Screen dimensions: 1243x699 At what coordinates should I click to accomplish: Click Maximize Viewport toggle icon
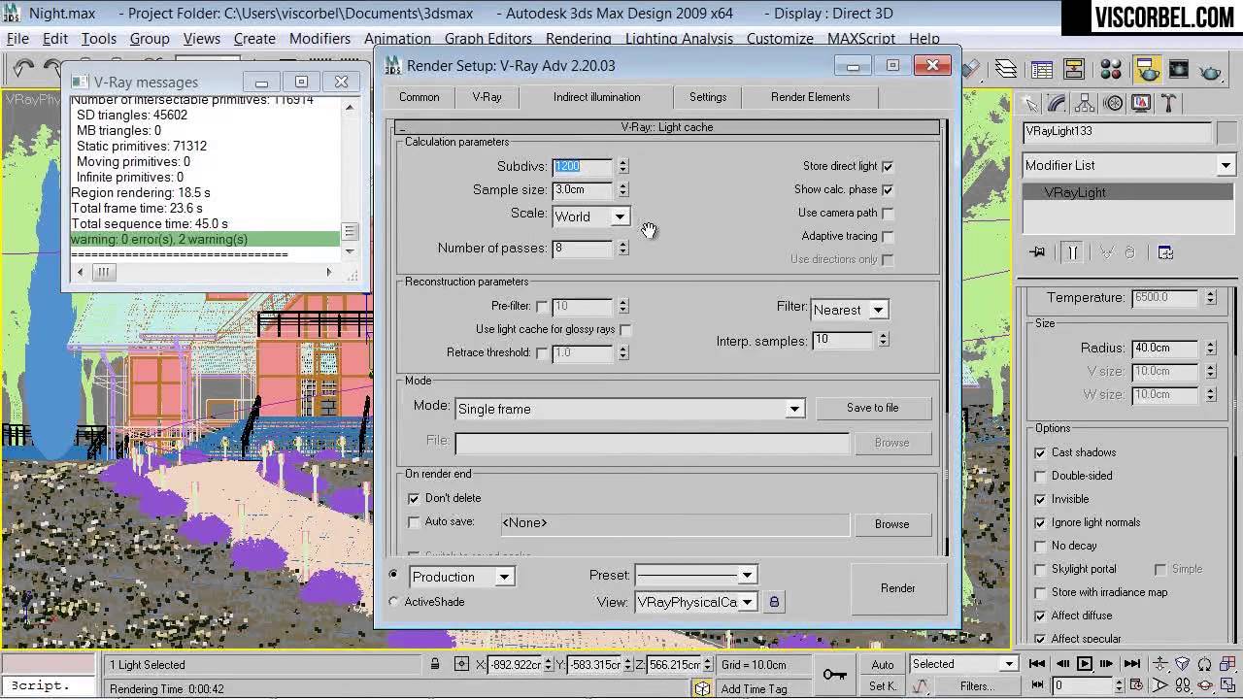click(1228, 685)
